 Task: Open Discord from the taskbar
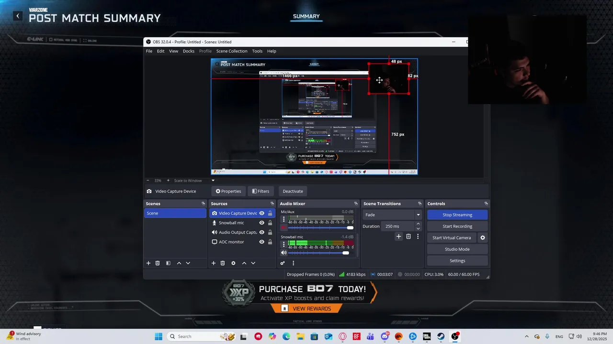pos(385,336)
